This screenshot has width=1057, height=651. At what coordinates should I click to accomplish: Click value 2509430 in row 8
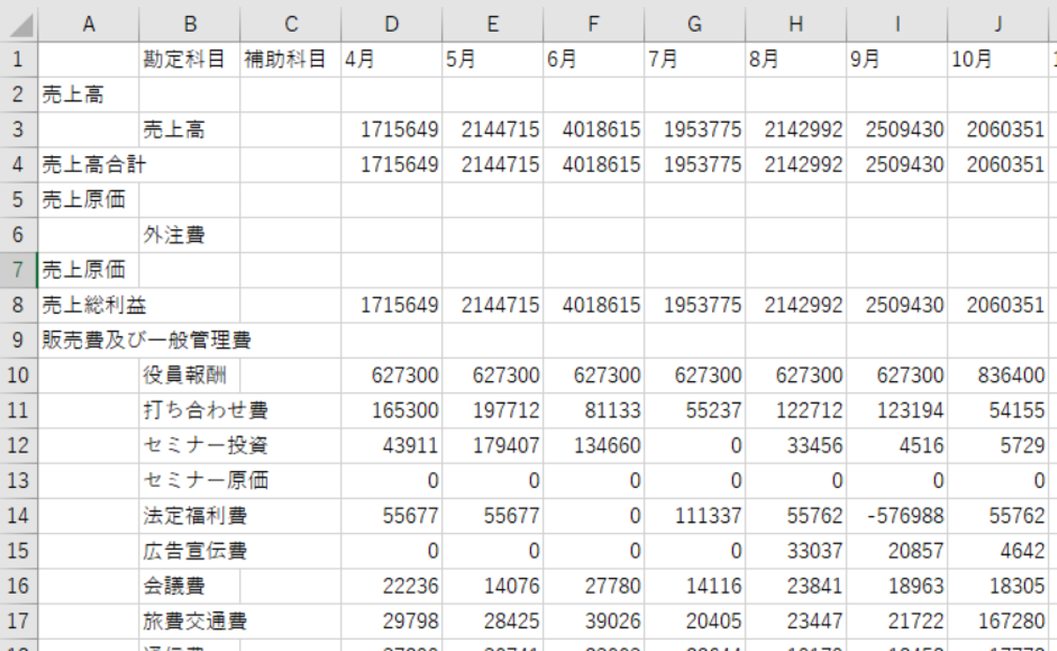(897, 304)
